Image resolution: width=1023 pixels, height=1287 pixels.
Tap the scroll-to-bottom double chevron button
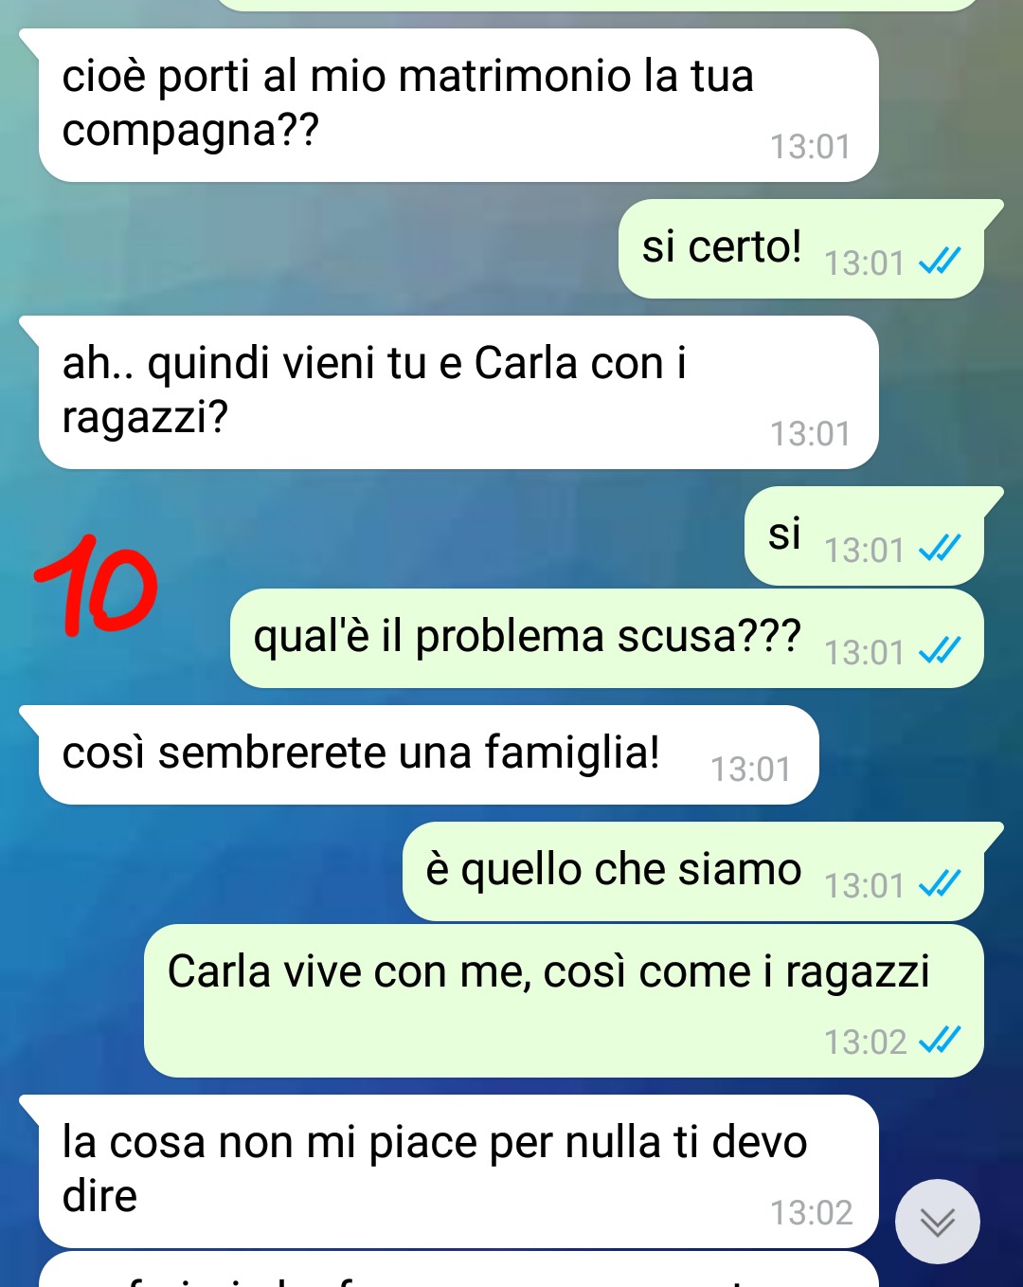(x=937, y=1222)
